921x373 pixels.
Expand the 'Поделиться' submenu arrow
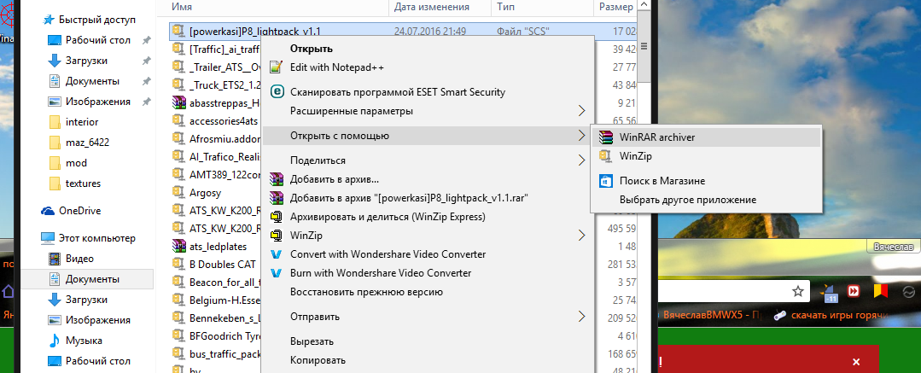pyautogui.click(x=581, y=160)
